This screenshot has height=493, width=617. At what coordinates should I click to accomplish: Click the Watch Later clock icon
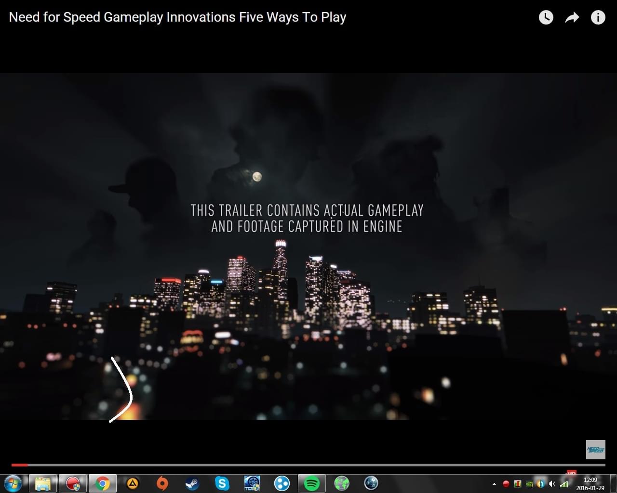[546, 18]
